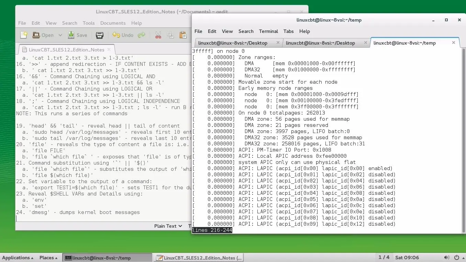466x262 pixels.
Task: Close the first ~/Desktop terminal tab
Action: (x=278, y=43)
